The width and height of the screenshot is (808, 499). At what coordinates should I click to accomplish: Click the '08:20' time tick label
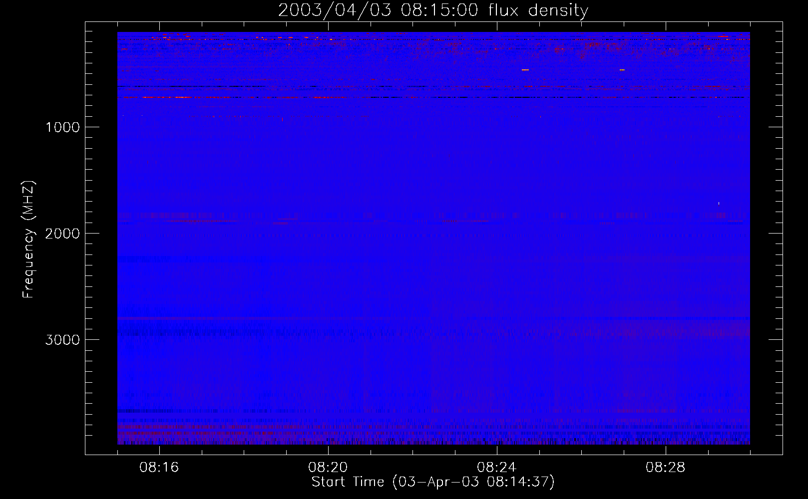click(328, 468)
